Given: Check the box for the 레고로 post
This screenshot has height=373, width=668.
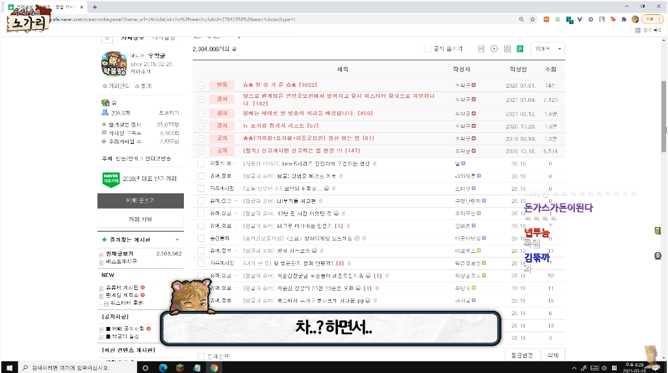Looking at the screenshot, I should [201, 226].
